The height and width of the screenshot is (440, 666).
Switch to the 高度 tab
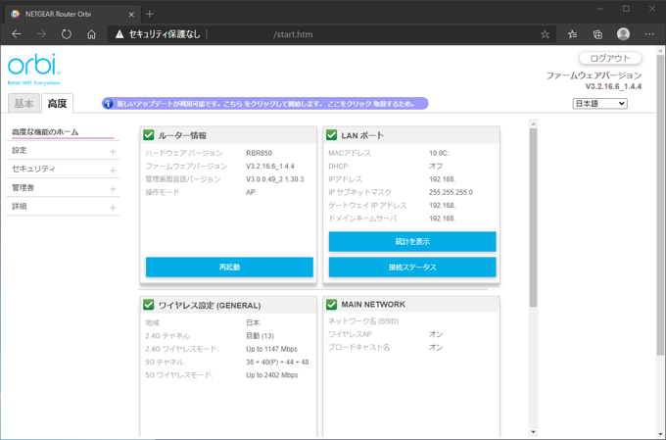[x=57, y=103]
